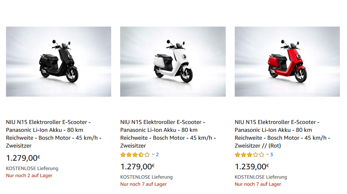Expand the rating chevron for the red scooter
This screenshot has height=194, width=347.
(268, 155)
